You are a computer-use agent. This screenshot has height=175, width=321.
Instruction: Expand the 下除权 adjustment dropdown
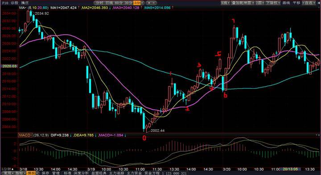coord(273,3)
